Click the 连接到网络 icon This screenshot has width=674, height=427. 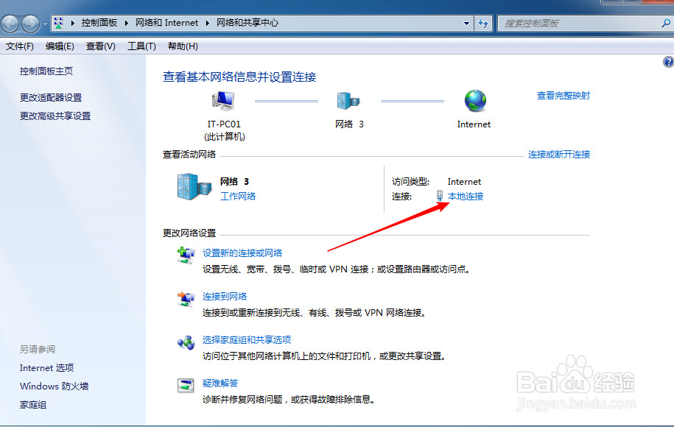point(186,300)
